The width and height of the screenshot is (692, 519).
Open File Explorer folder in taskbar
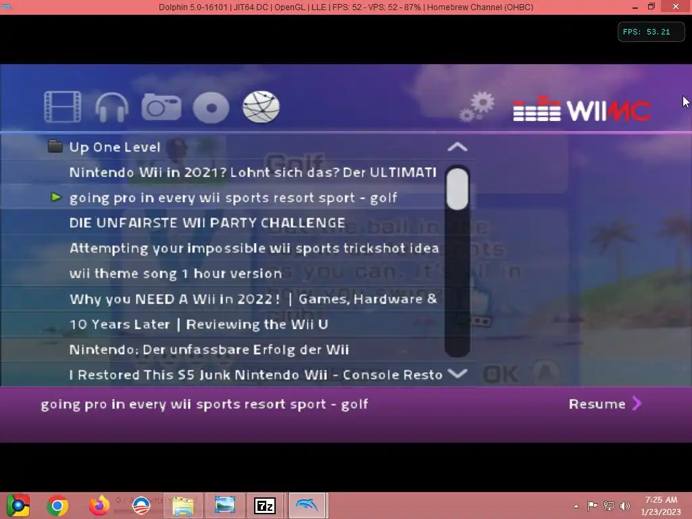point(183,505)
